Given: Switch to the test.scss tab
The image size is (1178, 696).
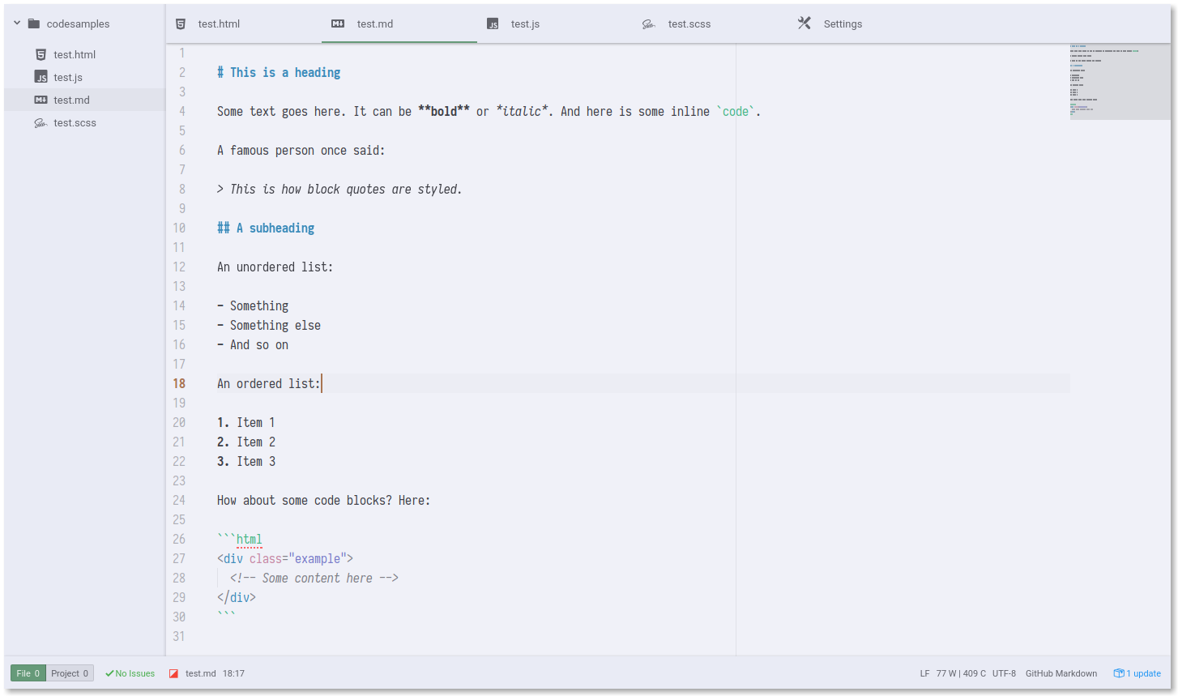Looking at the screenshot, I should coord(711,23).
